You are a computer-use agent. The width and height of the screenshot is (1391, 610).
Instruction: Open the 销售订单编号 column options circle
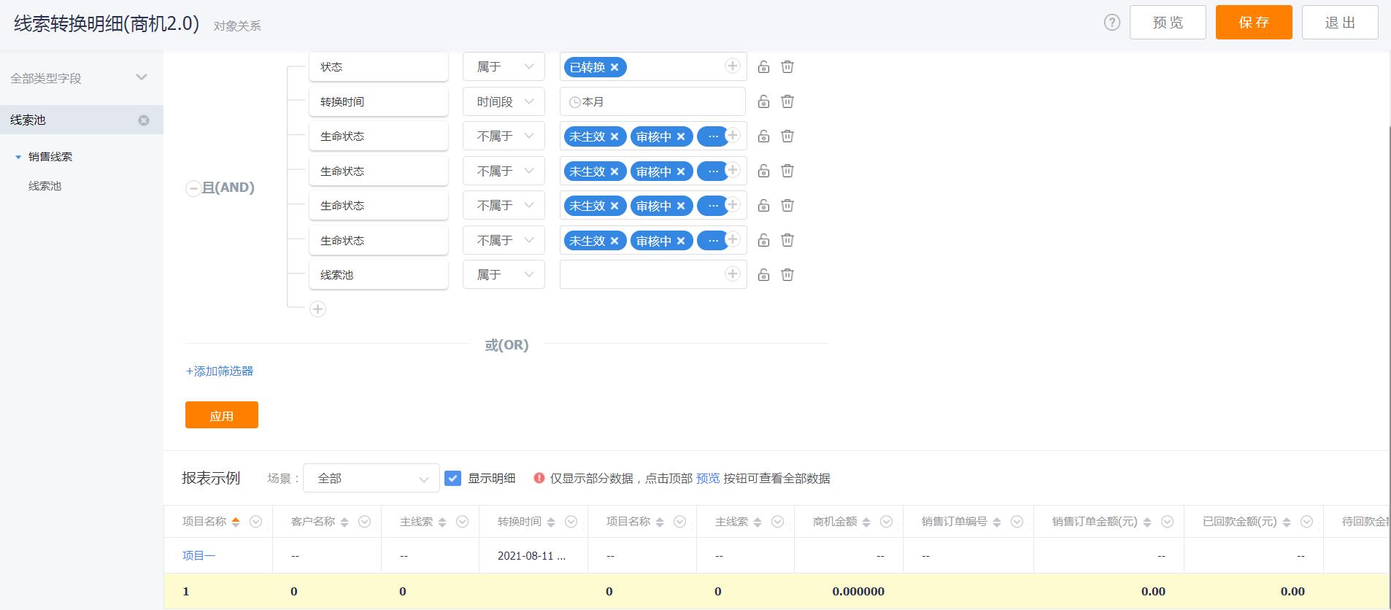click(x=1017, y=521)
